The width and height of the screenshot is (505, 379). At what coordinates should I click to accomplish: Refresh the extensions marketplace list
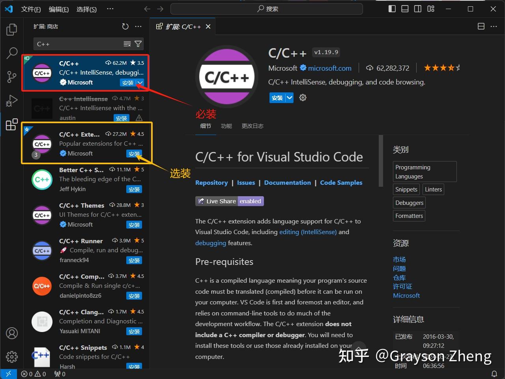(x=125, y=26)
